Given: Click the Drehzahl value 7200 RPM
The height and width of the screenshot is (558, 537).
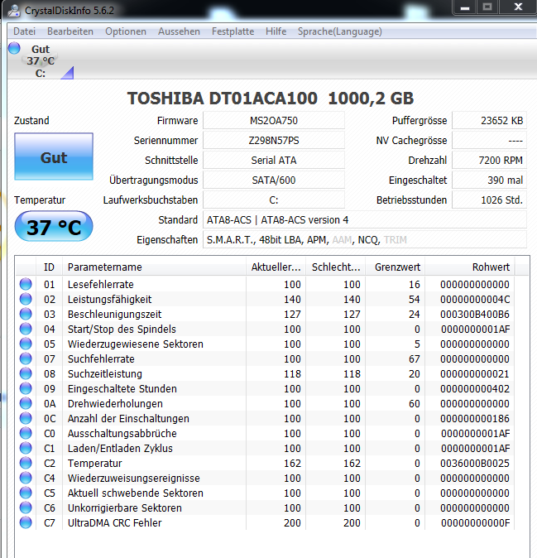Looking at the screenshot, I should [489, 161].
